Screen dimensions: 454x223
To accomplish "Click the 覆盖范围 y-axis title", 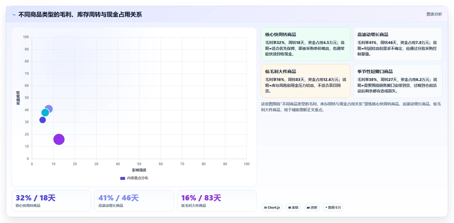I will [18, 98].
